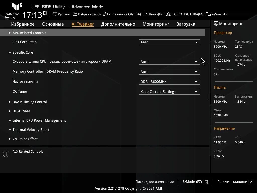Click the Напряжение section heading

click(224, 128)
